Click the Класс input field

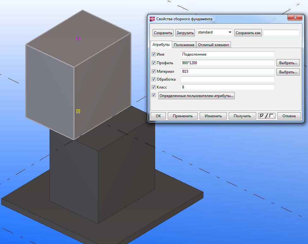click(x=227, y=87)
